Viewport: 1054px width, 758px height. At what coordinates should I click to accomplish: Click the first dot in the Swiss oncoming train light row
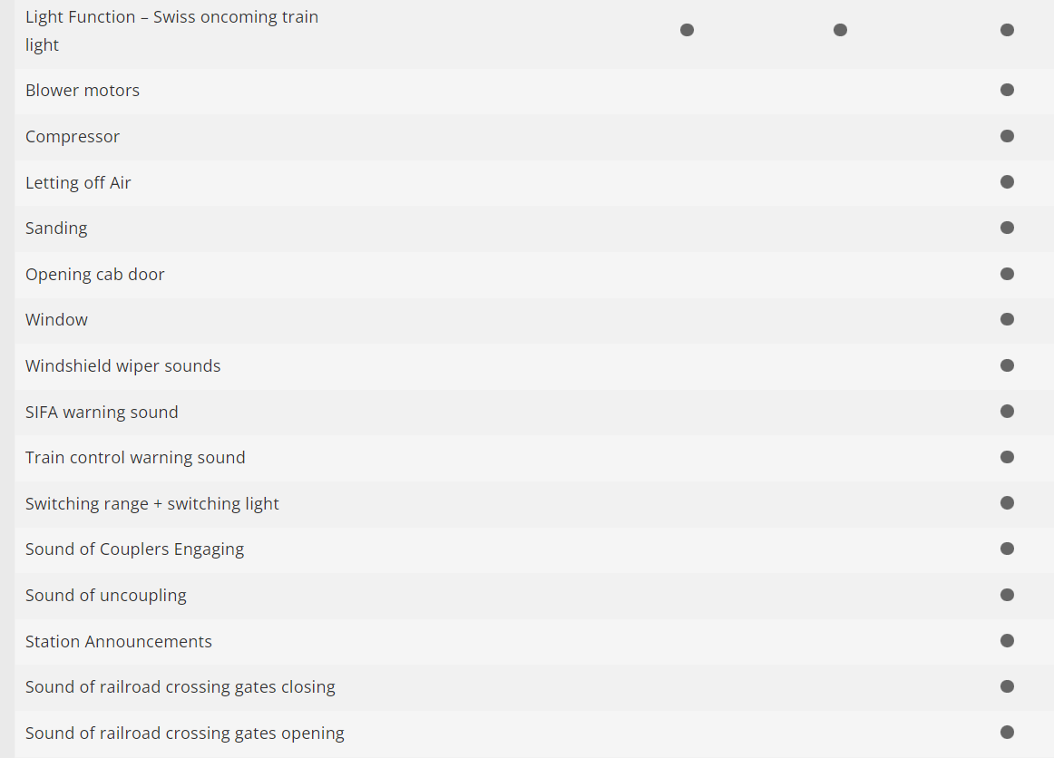point(687,30)
